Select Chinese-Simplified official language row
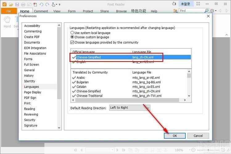The height and width of the screenshot is (154, 231). (131, 57)
